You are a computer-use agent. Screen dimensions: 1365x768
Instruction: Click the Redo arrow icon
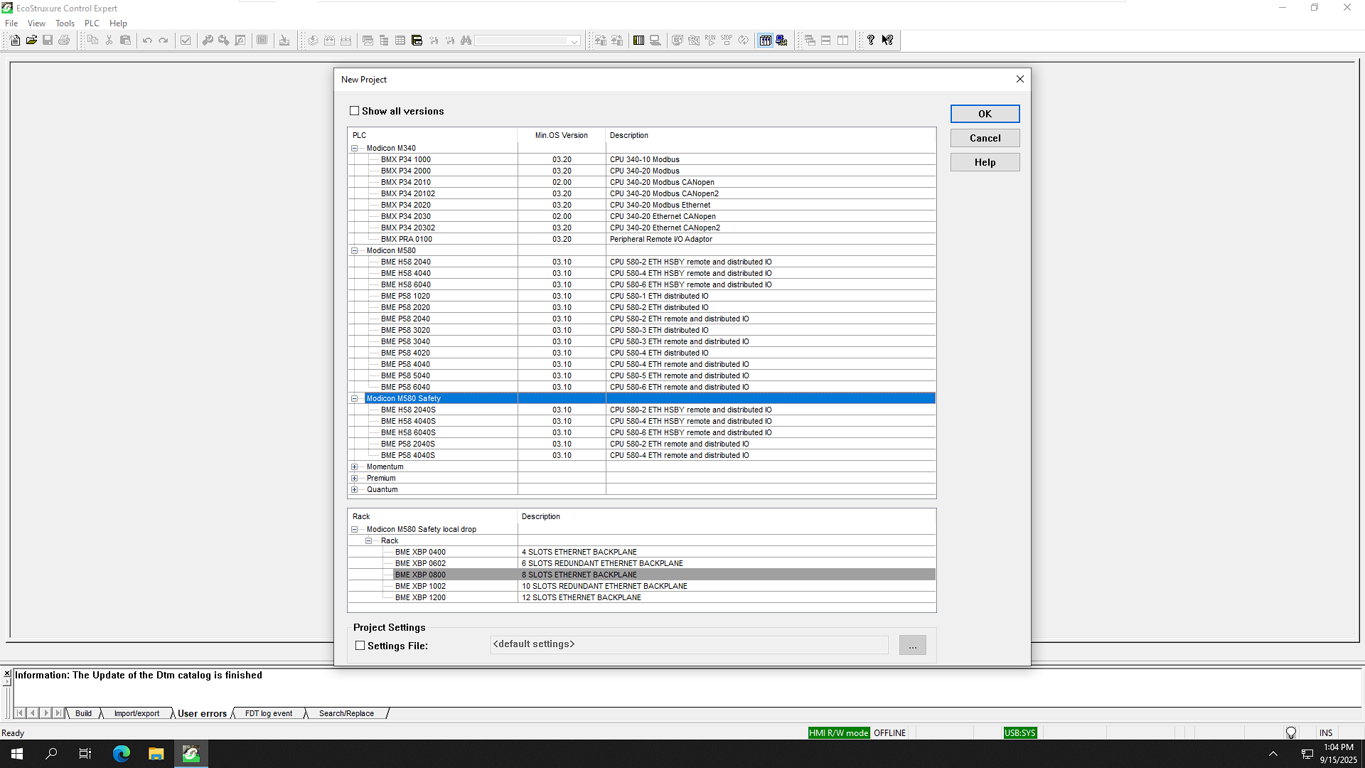pos(164,41)
